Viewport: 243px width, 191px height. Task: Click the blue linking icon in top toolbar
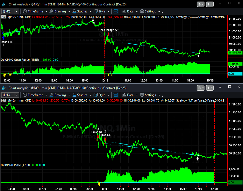pos(116,11)
